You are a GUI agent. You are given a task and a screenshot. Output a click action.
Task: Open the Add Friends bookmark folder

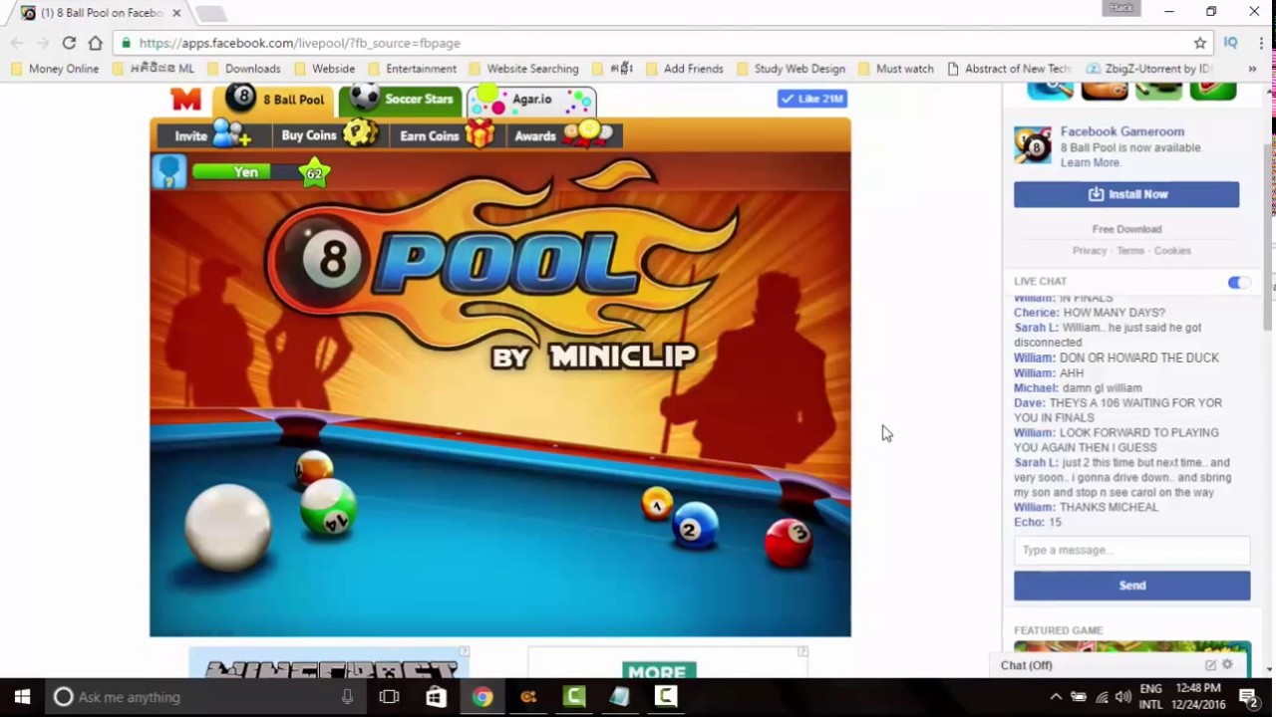(x=684, y=69)
